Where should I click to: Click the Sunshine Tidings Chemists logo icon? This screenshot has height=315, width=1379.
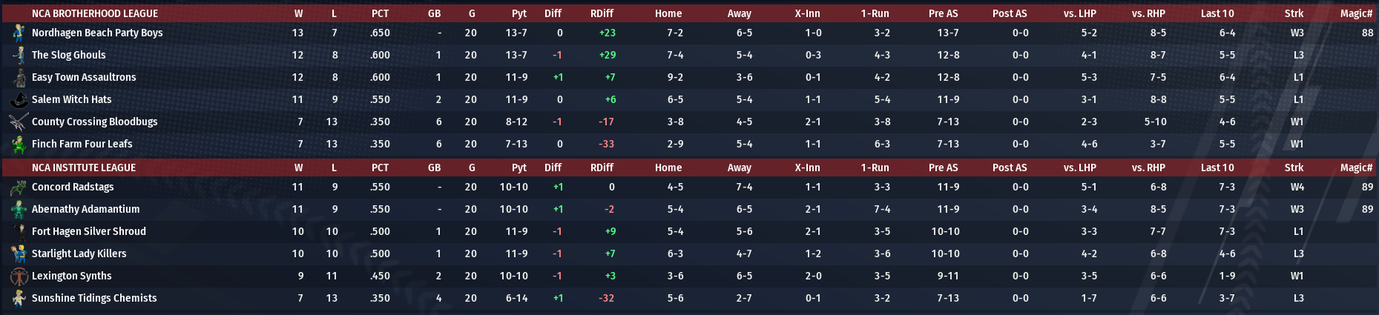pos(19,298)
